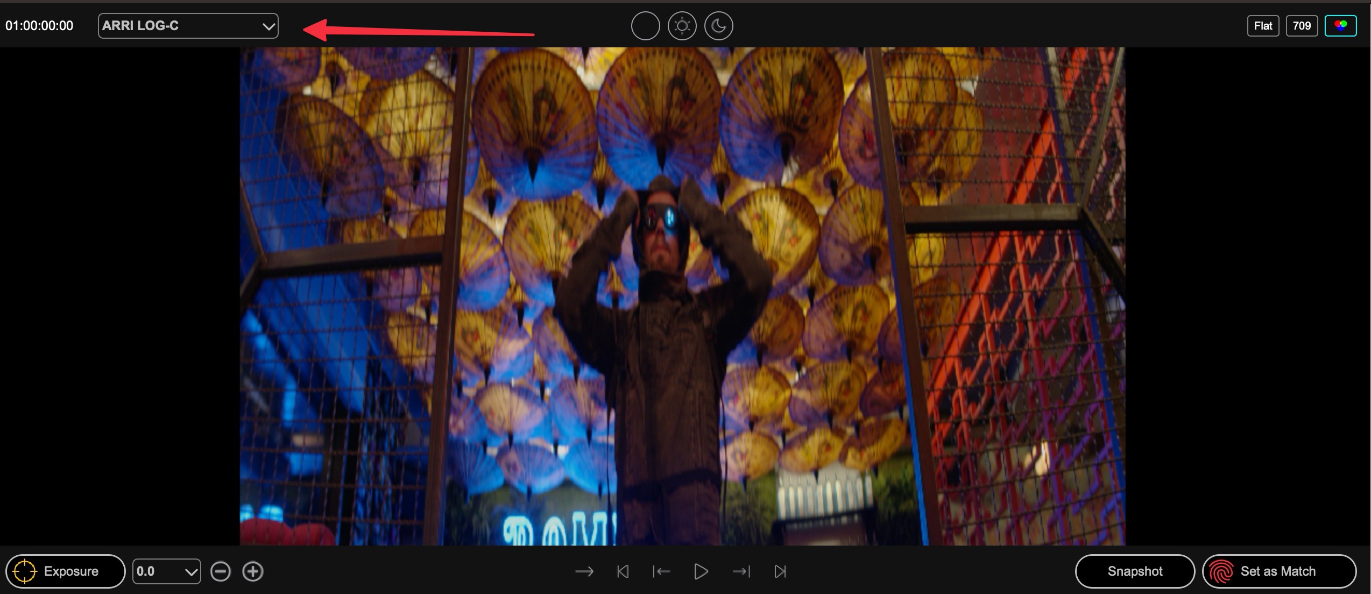1371x594 pixels.
Task: Toggle the RGB color circles button
Action: coord(1340,26)
